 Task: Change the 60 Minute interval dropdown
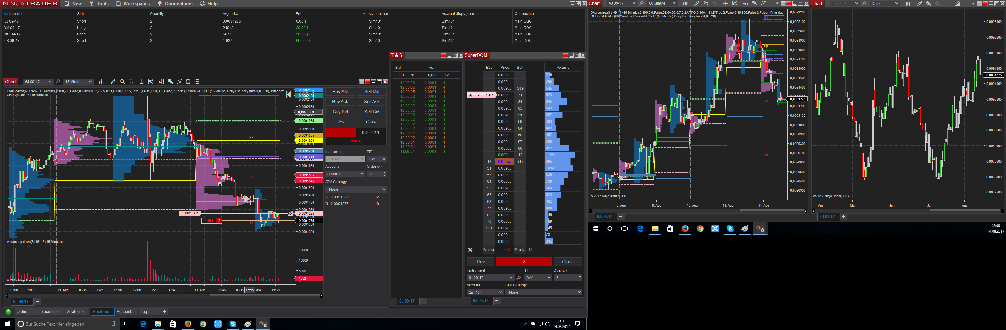(662, 3)
